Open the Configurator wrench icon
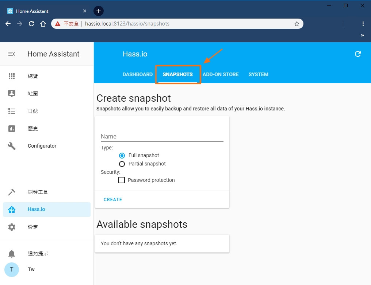 [x=12, y=146]
